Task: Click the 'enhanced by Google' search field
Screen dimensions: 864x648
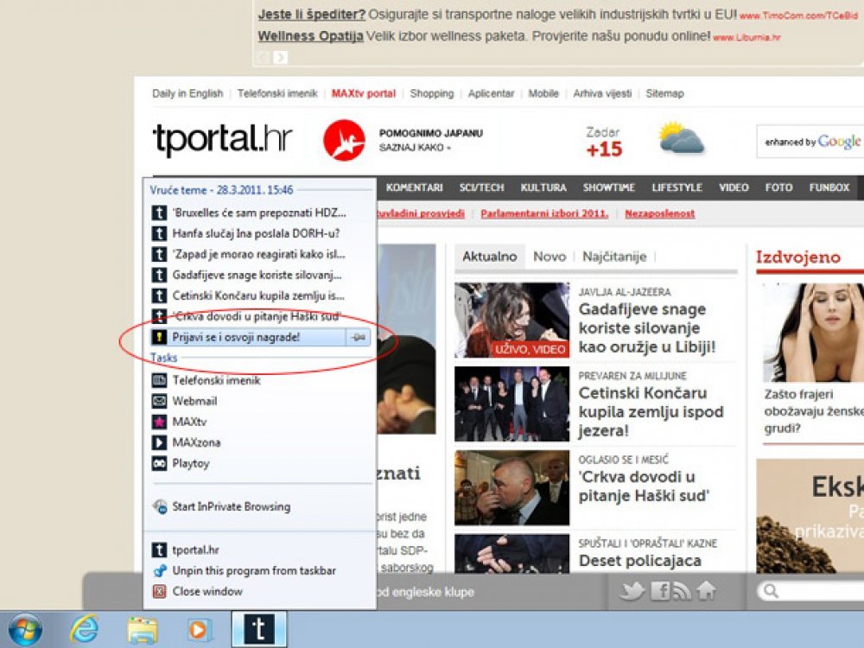Action: pos(810,142)
